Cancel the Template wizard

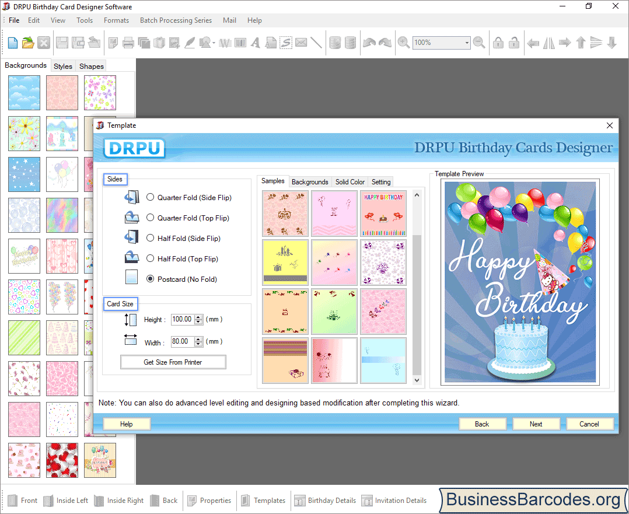pos(589,424)
